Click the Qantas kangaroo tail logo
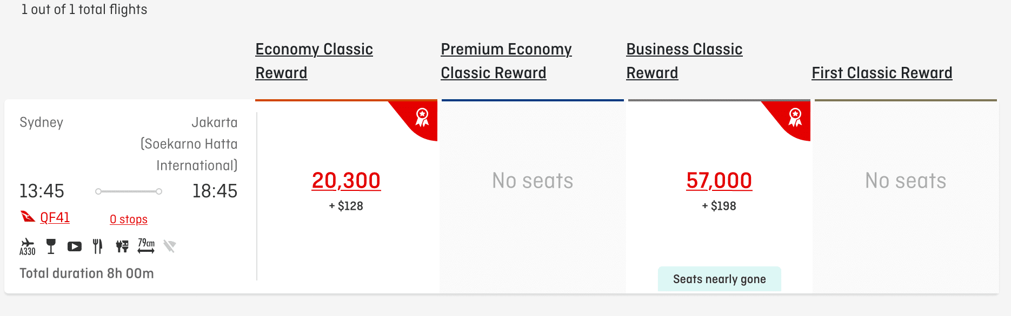Image resolution: width=1011 pixels, height=316 pixels. click(28, 217)
